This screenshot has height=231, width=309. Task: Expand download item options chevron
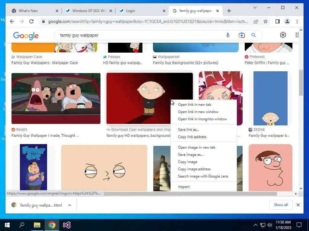tap(70, 205)
